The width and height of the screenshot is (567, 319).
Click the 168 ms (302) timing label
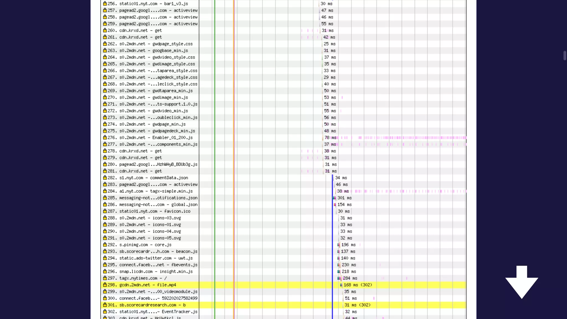tap(358, 285)
